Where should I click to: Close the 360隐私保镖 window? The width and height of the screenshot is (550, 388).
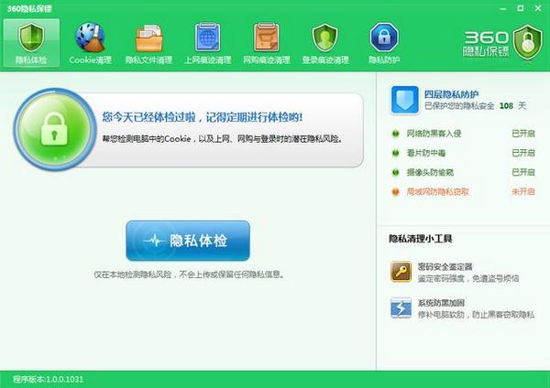(x=538, y=8)
